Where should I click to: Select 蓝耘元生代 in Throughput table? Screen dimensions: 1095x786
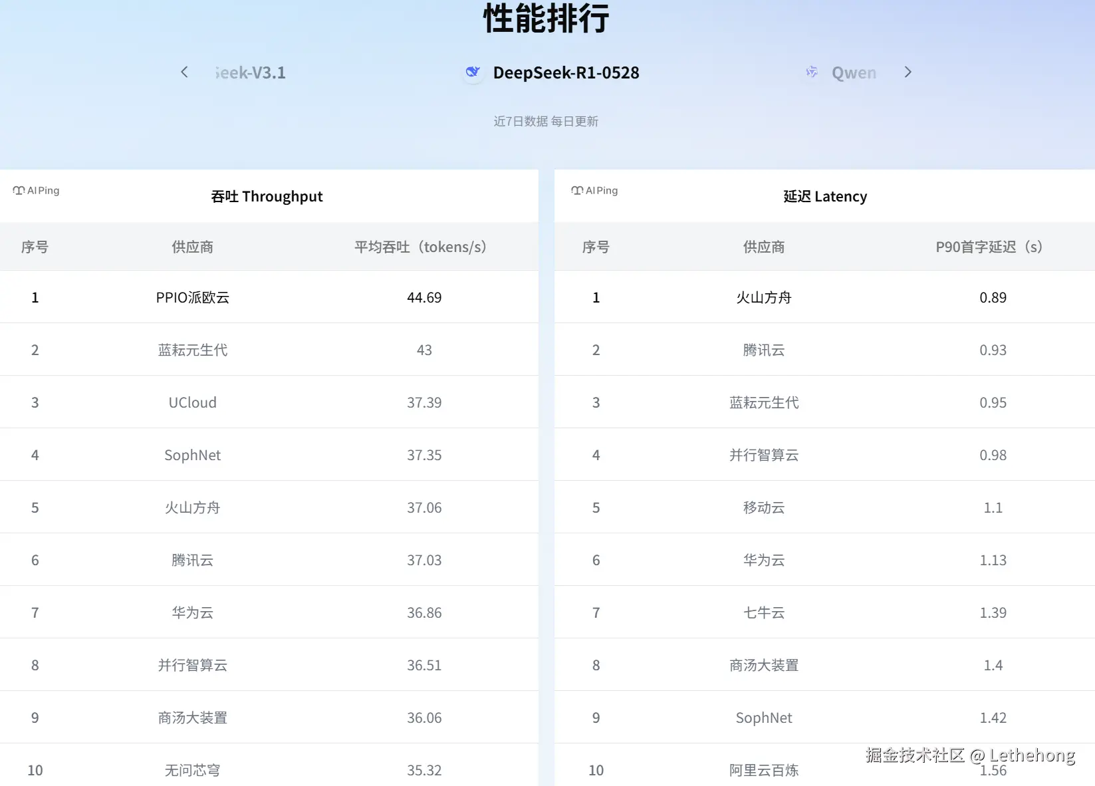(x=192, y=350)
